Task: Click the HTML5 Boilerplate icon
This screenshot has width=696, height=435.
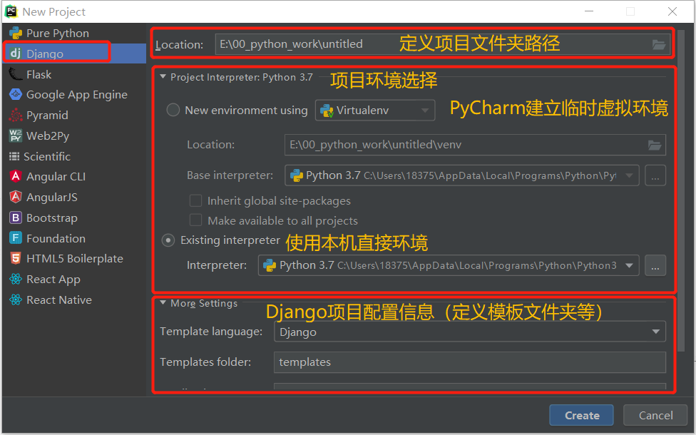Action: [16, 258]
